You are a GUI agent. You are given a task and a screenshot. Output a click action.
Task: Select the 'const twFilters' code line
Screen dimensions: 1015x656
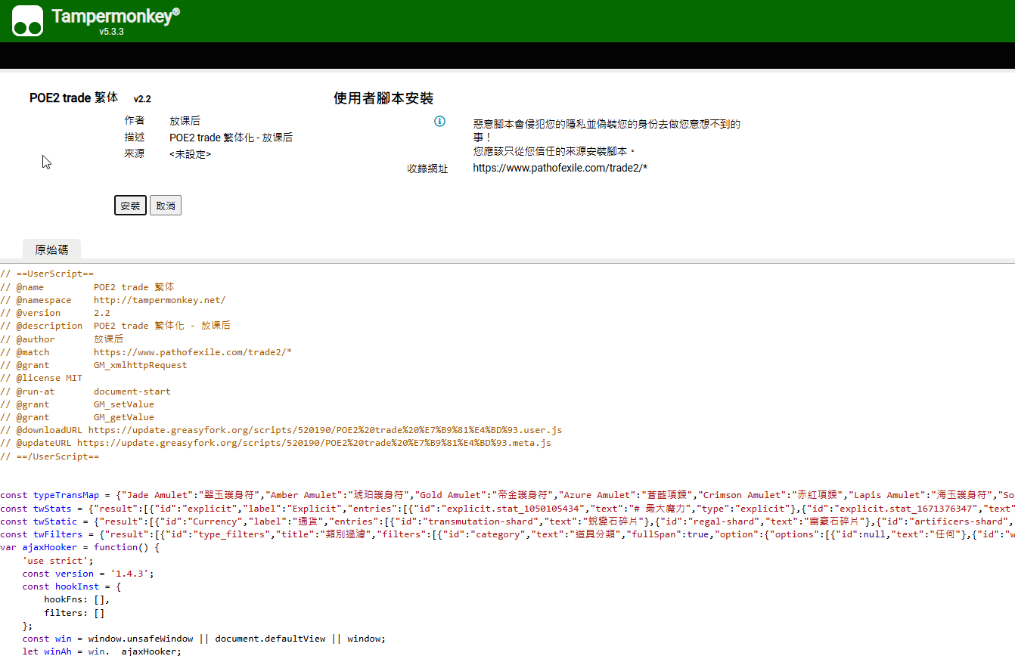[507, 534]
